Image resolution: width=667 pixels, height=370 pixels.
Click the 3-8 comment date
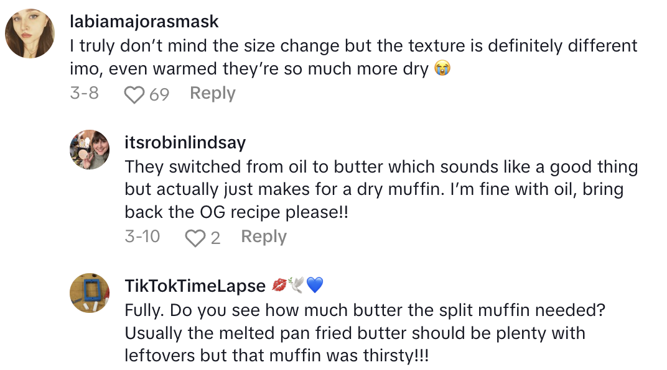[84, 94]
